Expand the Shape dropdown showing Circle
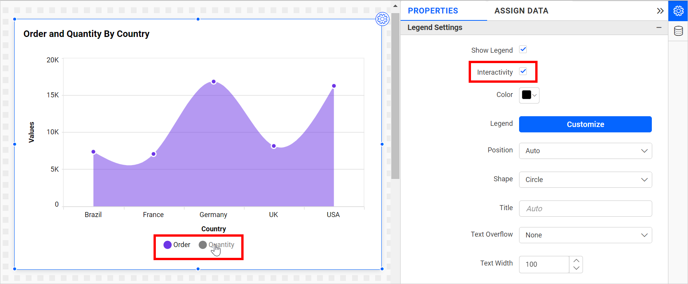Image resolution: width=688 pixels, height=284 pixels. tap(585, 180)
